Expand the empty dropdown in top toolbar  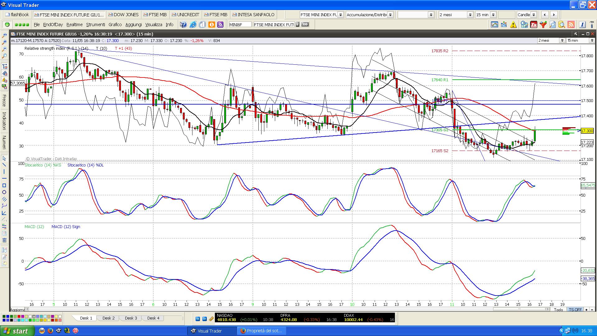431,15
